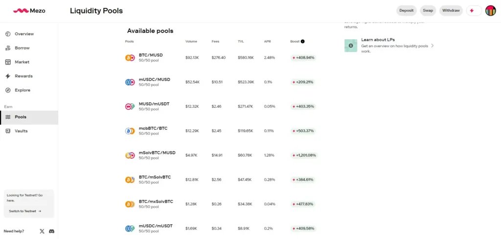Viewport: 501px width, 239px height.
Task: Click the Fees column header
Action: (x=215, y=41)
